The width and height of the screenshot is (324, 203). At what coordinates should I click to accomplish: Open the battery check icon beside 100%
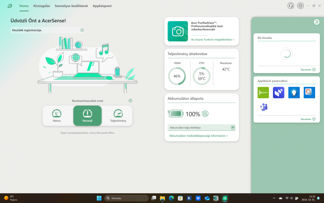point(205,114)
